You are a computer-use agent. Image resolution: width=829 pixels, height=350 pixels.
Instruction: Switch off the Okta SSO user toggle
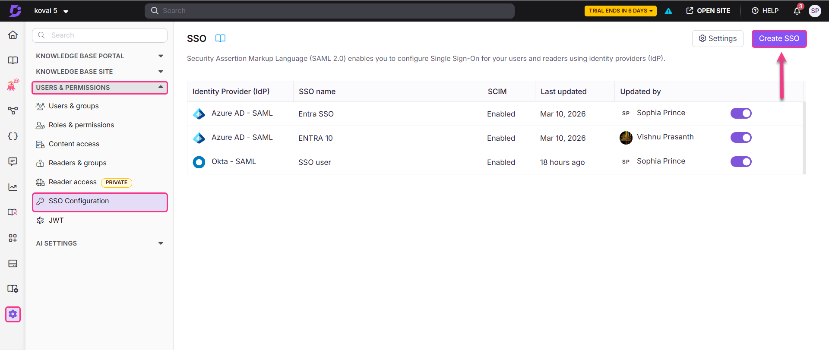tap(741, 162)
